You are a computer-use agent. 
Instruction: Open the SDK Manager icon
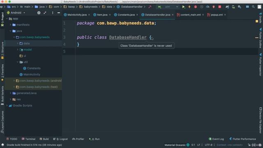pos(239,7)
